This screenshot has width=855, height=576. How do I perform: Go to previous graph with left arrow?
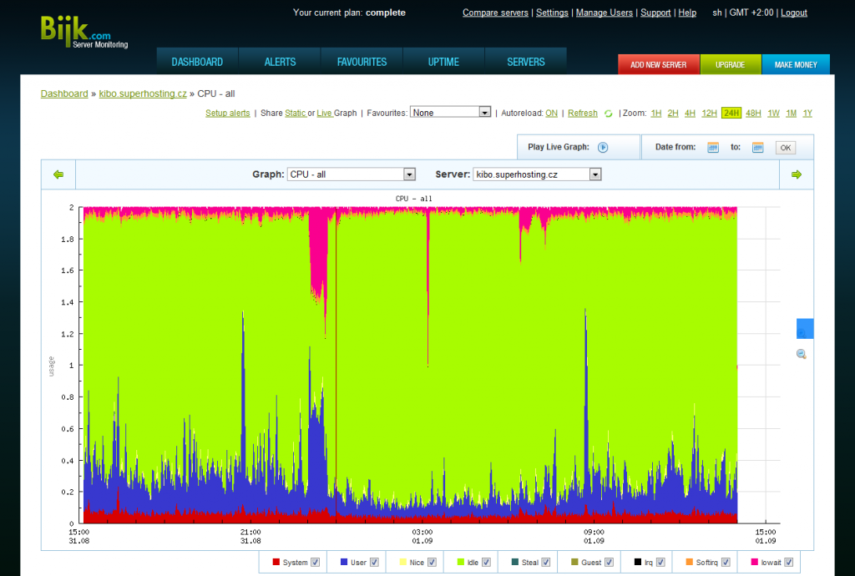click(58, 174)
